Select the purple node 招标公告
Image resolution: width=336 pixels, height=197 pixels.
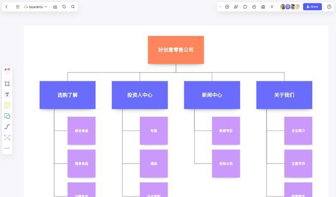point(226,164)
